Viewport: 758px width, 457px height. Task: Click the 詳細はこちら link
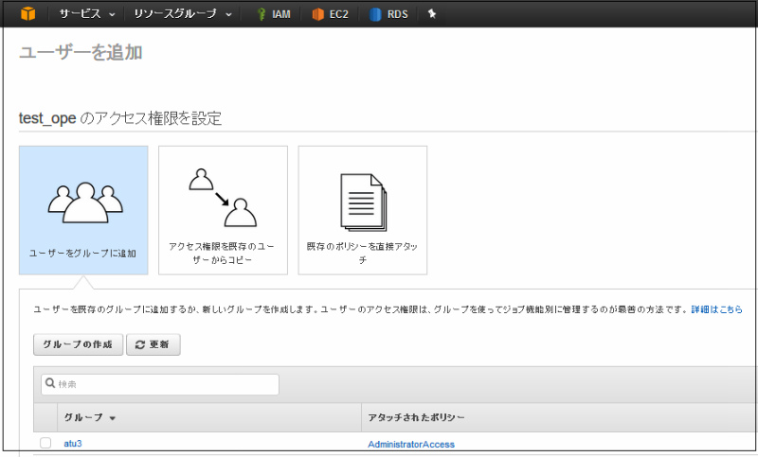(715, 309)
